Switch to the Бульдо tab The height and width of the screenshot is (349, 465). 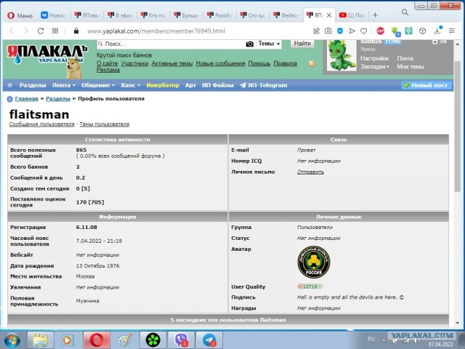coord(186,15)
